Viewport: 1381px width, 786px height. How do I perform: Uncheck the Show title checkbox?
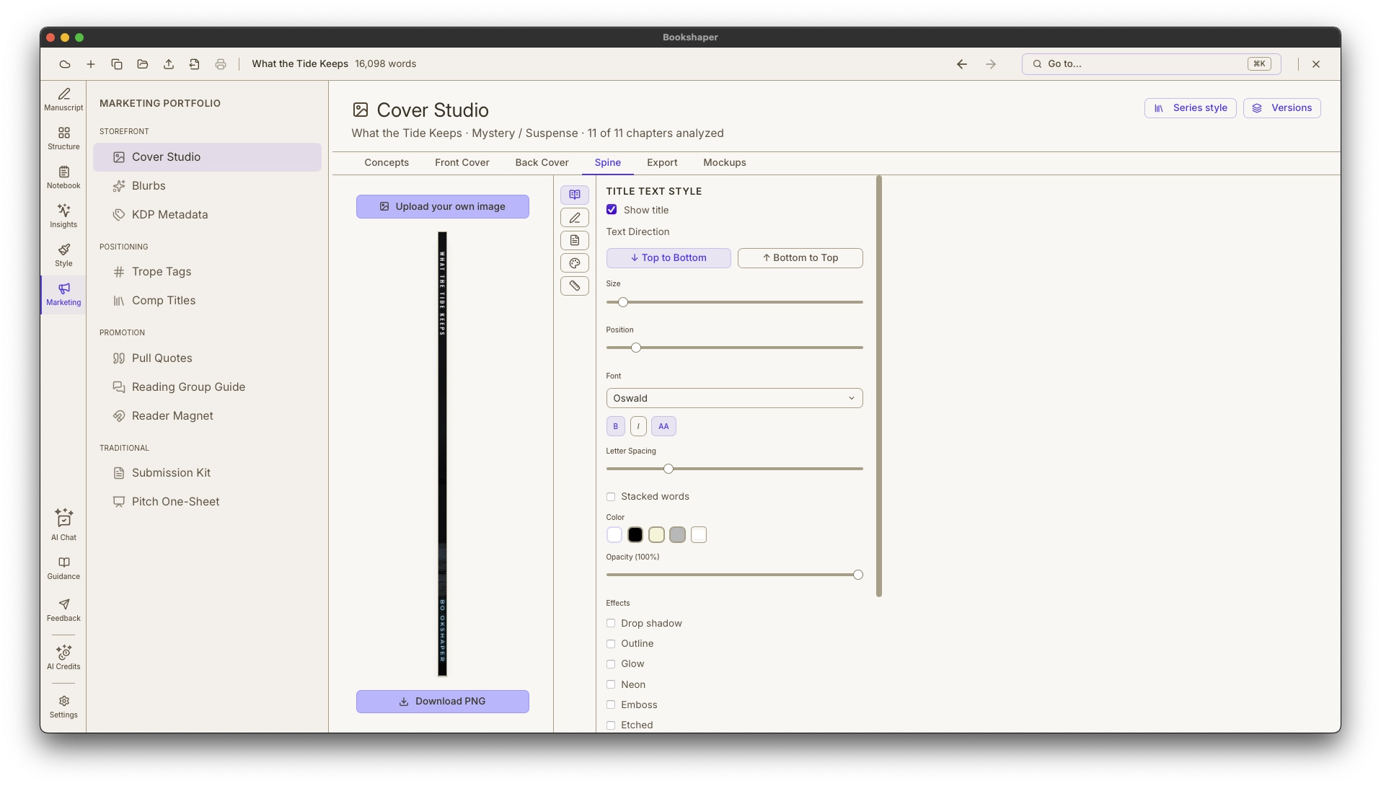pyautogui.click(x=612, y=210)
